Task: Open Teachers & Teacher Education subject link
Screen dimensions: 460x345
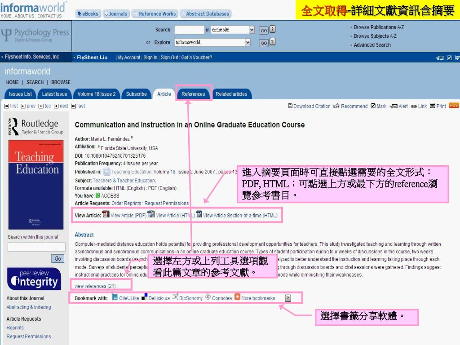Action: pyautogui.click(x=124, y=181)
